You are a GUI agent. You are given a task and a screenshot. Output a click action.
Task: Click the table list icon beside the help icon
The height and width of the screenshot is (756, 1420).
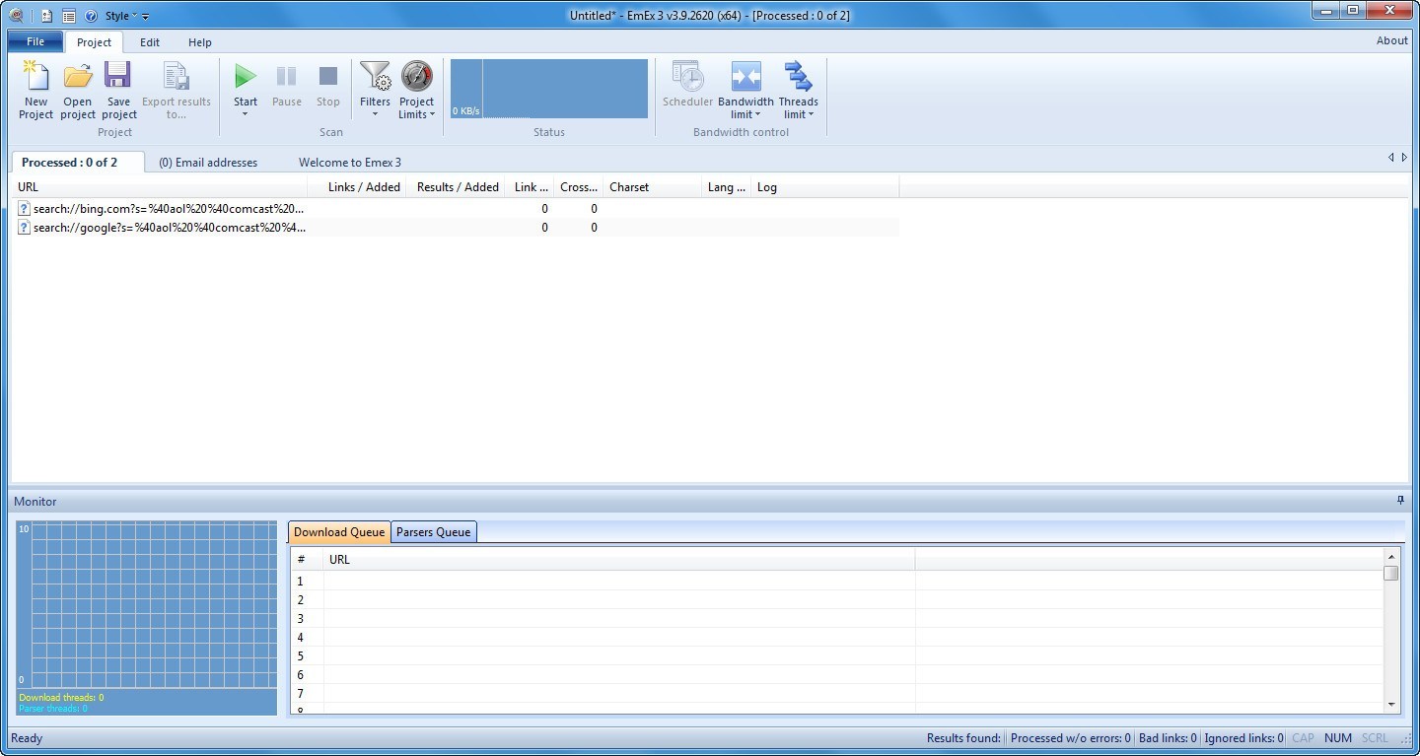(x=69, y=16)
